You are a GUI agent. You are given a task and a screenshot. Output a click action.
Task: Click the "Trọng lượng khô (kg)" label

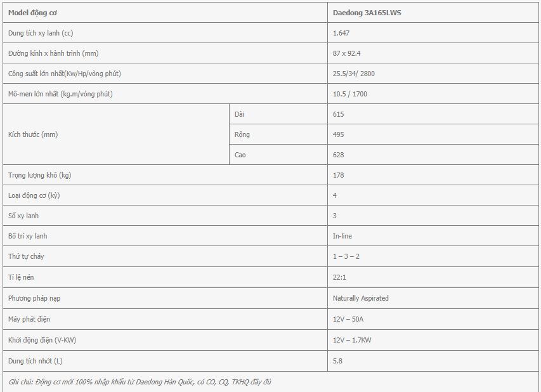point(44,175)
